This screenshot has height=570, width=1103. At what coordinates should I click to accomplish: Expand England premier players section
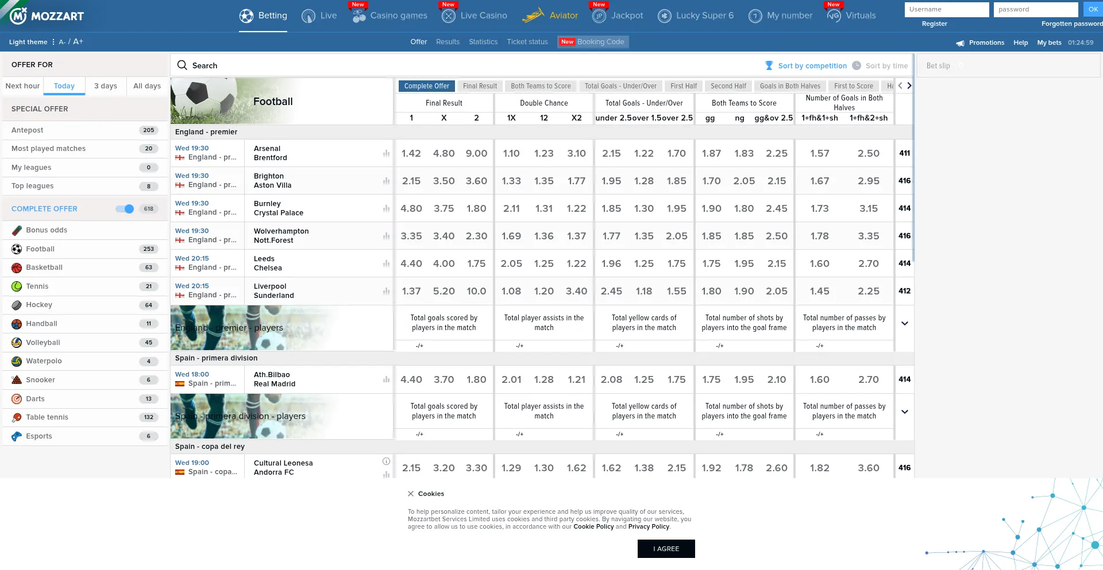click(x=904, y=324)
